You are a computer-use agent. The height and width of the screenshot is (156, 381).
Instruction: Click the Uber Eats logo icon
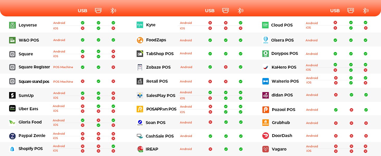[x=12, y=108]
